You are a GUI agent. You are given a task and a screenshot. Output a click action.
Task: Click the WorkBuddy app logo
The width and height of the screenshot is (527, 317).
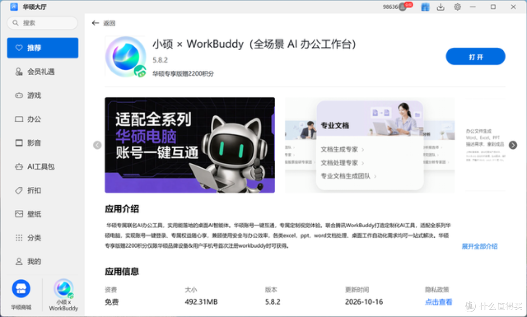click(x=126, y=57)
